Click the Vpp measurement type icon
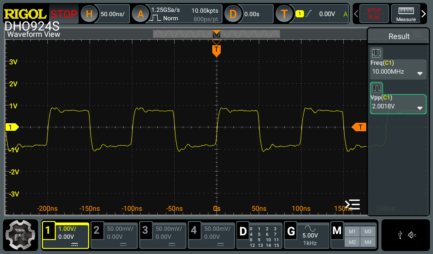433x254 pixels. pyautogui.click(x=376, y=88)
